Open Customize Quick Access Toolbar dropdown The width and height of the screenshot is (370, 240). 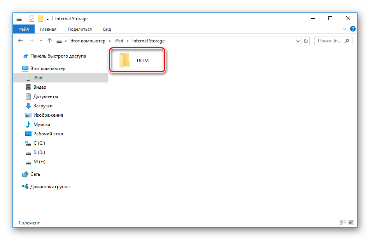tap(47, 19)
